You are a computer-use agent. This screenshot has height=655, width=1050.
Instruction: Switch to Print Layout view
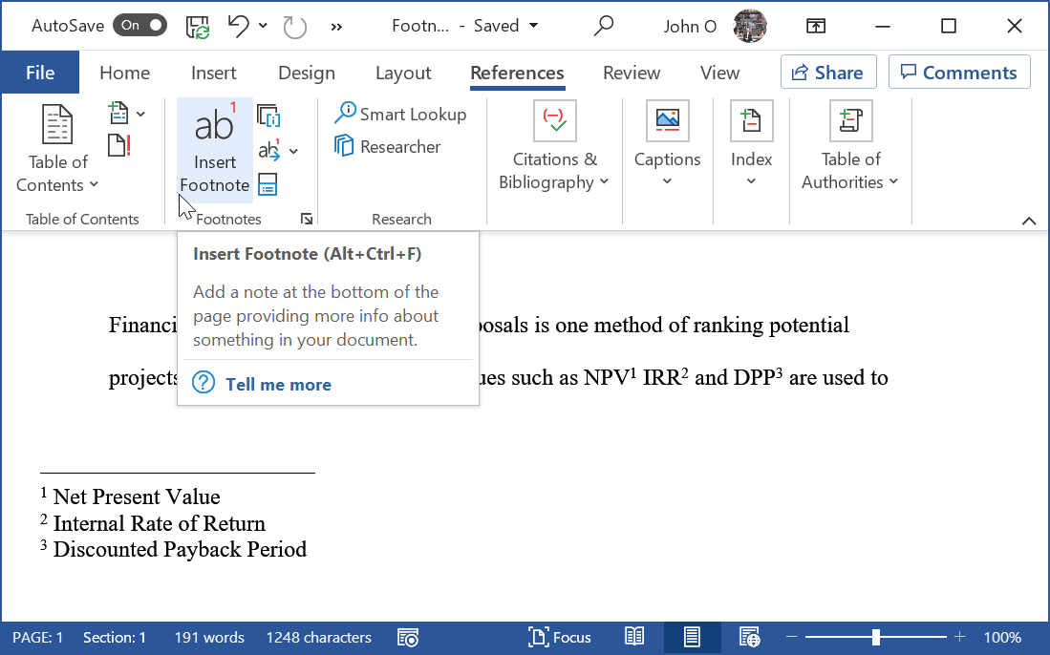692,637
